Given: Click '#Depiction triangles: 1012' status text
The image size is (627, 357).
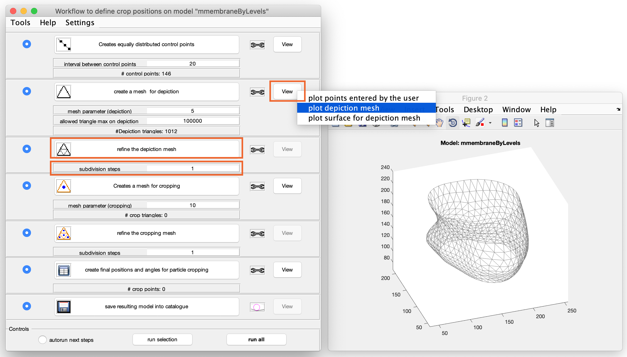Looking at the screenshot, I should coord(146,131).
